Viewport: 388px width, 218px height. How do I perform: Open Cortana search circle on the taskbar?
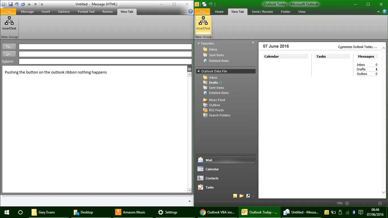click(20, 212)
